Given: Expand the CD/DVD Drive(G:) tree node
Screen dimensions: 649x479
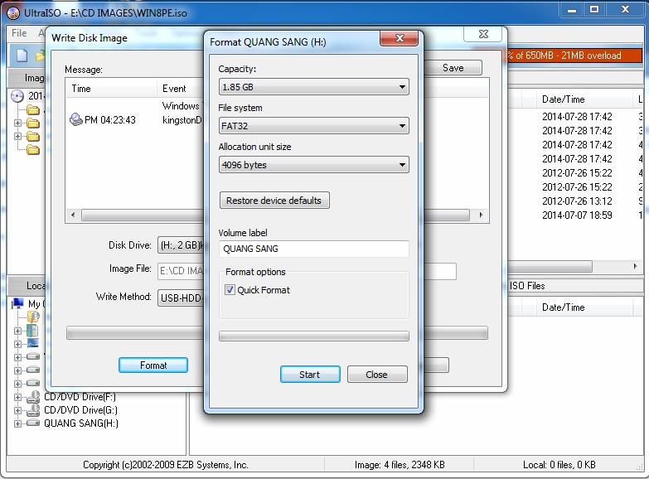Looking at the screenshot, I should (17, 410).
